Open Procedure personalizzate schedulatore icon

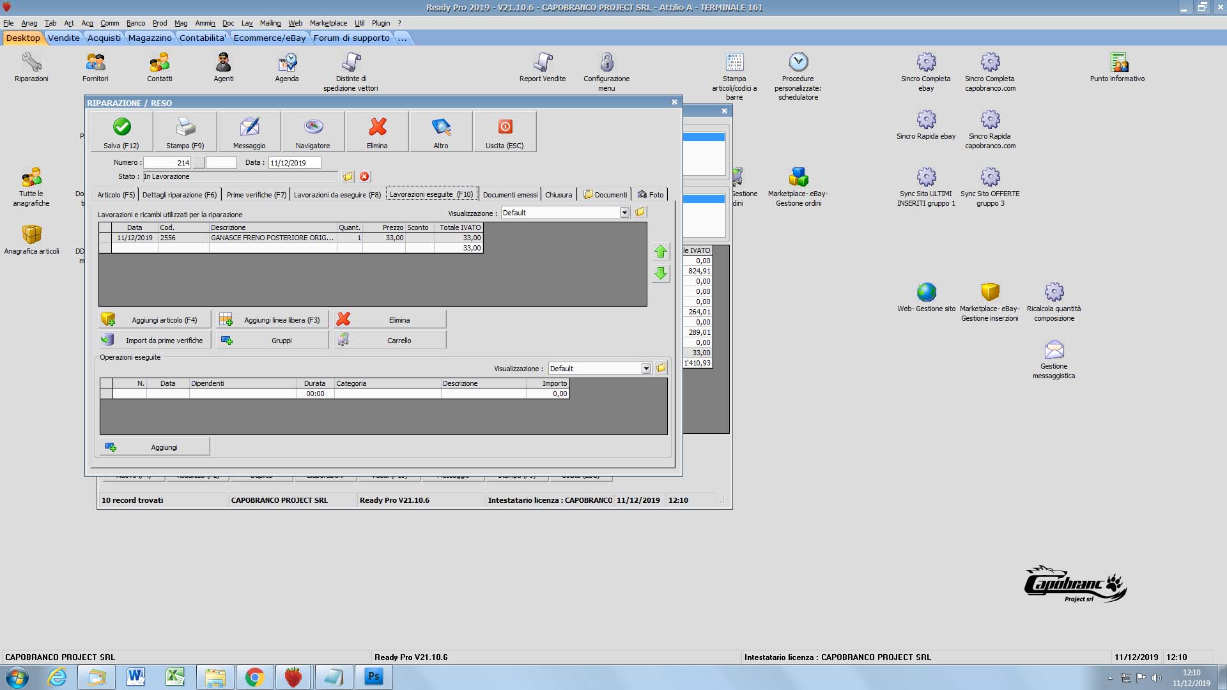click(798, 76)
